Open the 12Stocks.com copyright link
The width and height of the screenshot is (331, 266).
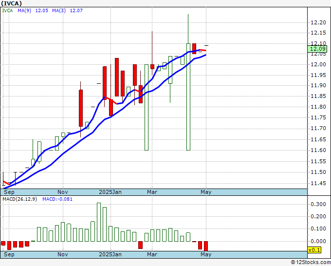point(311,262)
